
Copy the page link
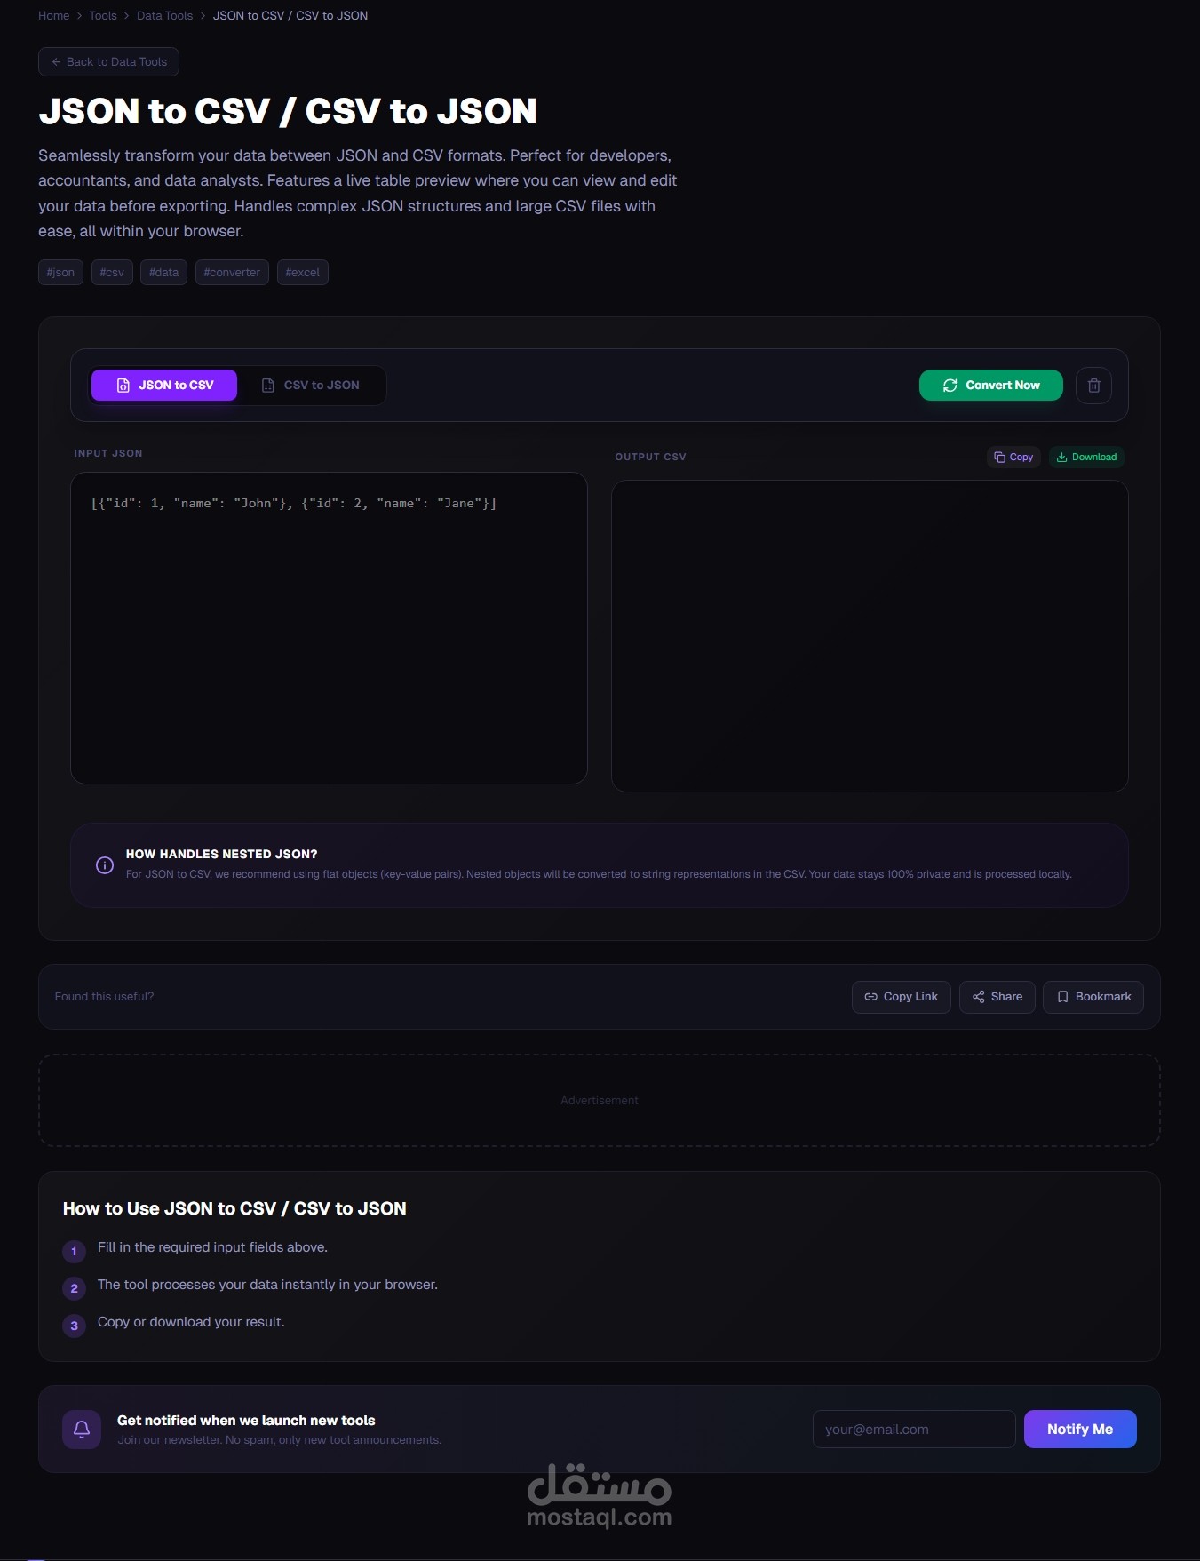(901, 997)
